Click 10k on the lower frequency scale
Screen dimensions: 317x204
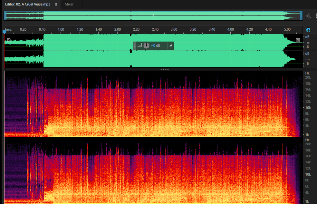pyautogui.click(x=308, y=174)
